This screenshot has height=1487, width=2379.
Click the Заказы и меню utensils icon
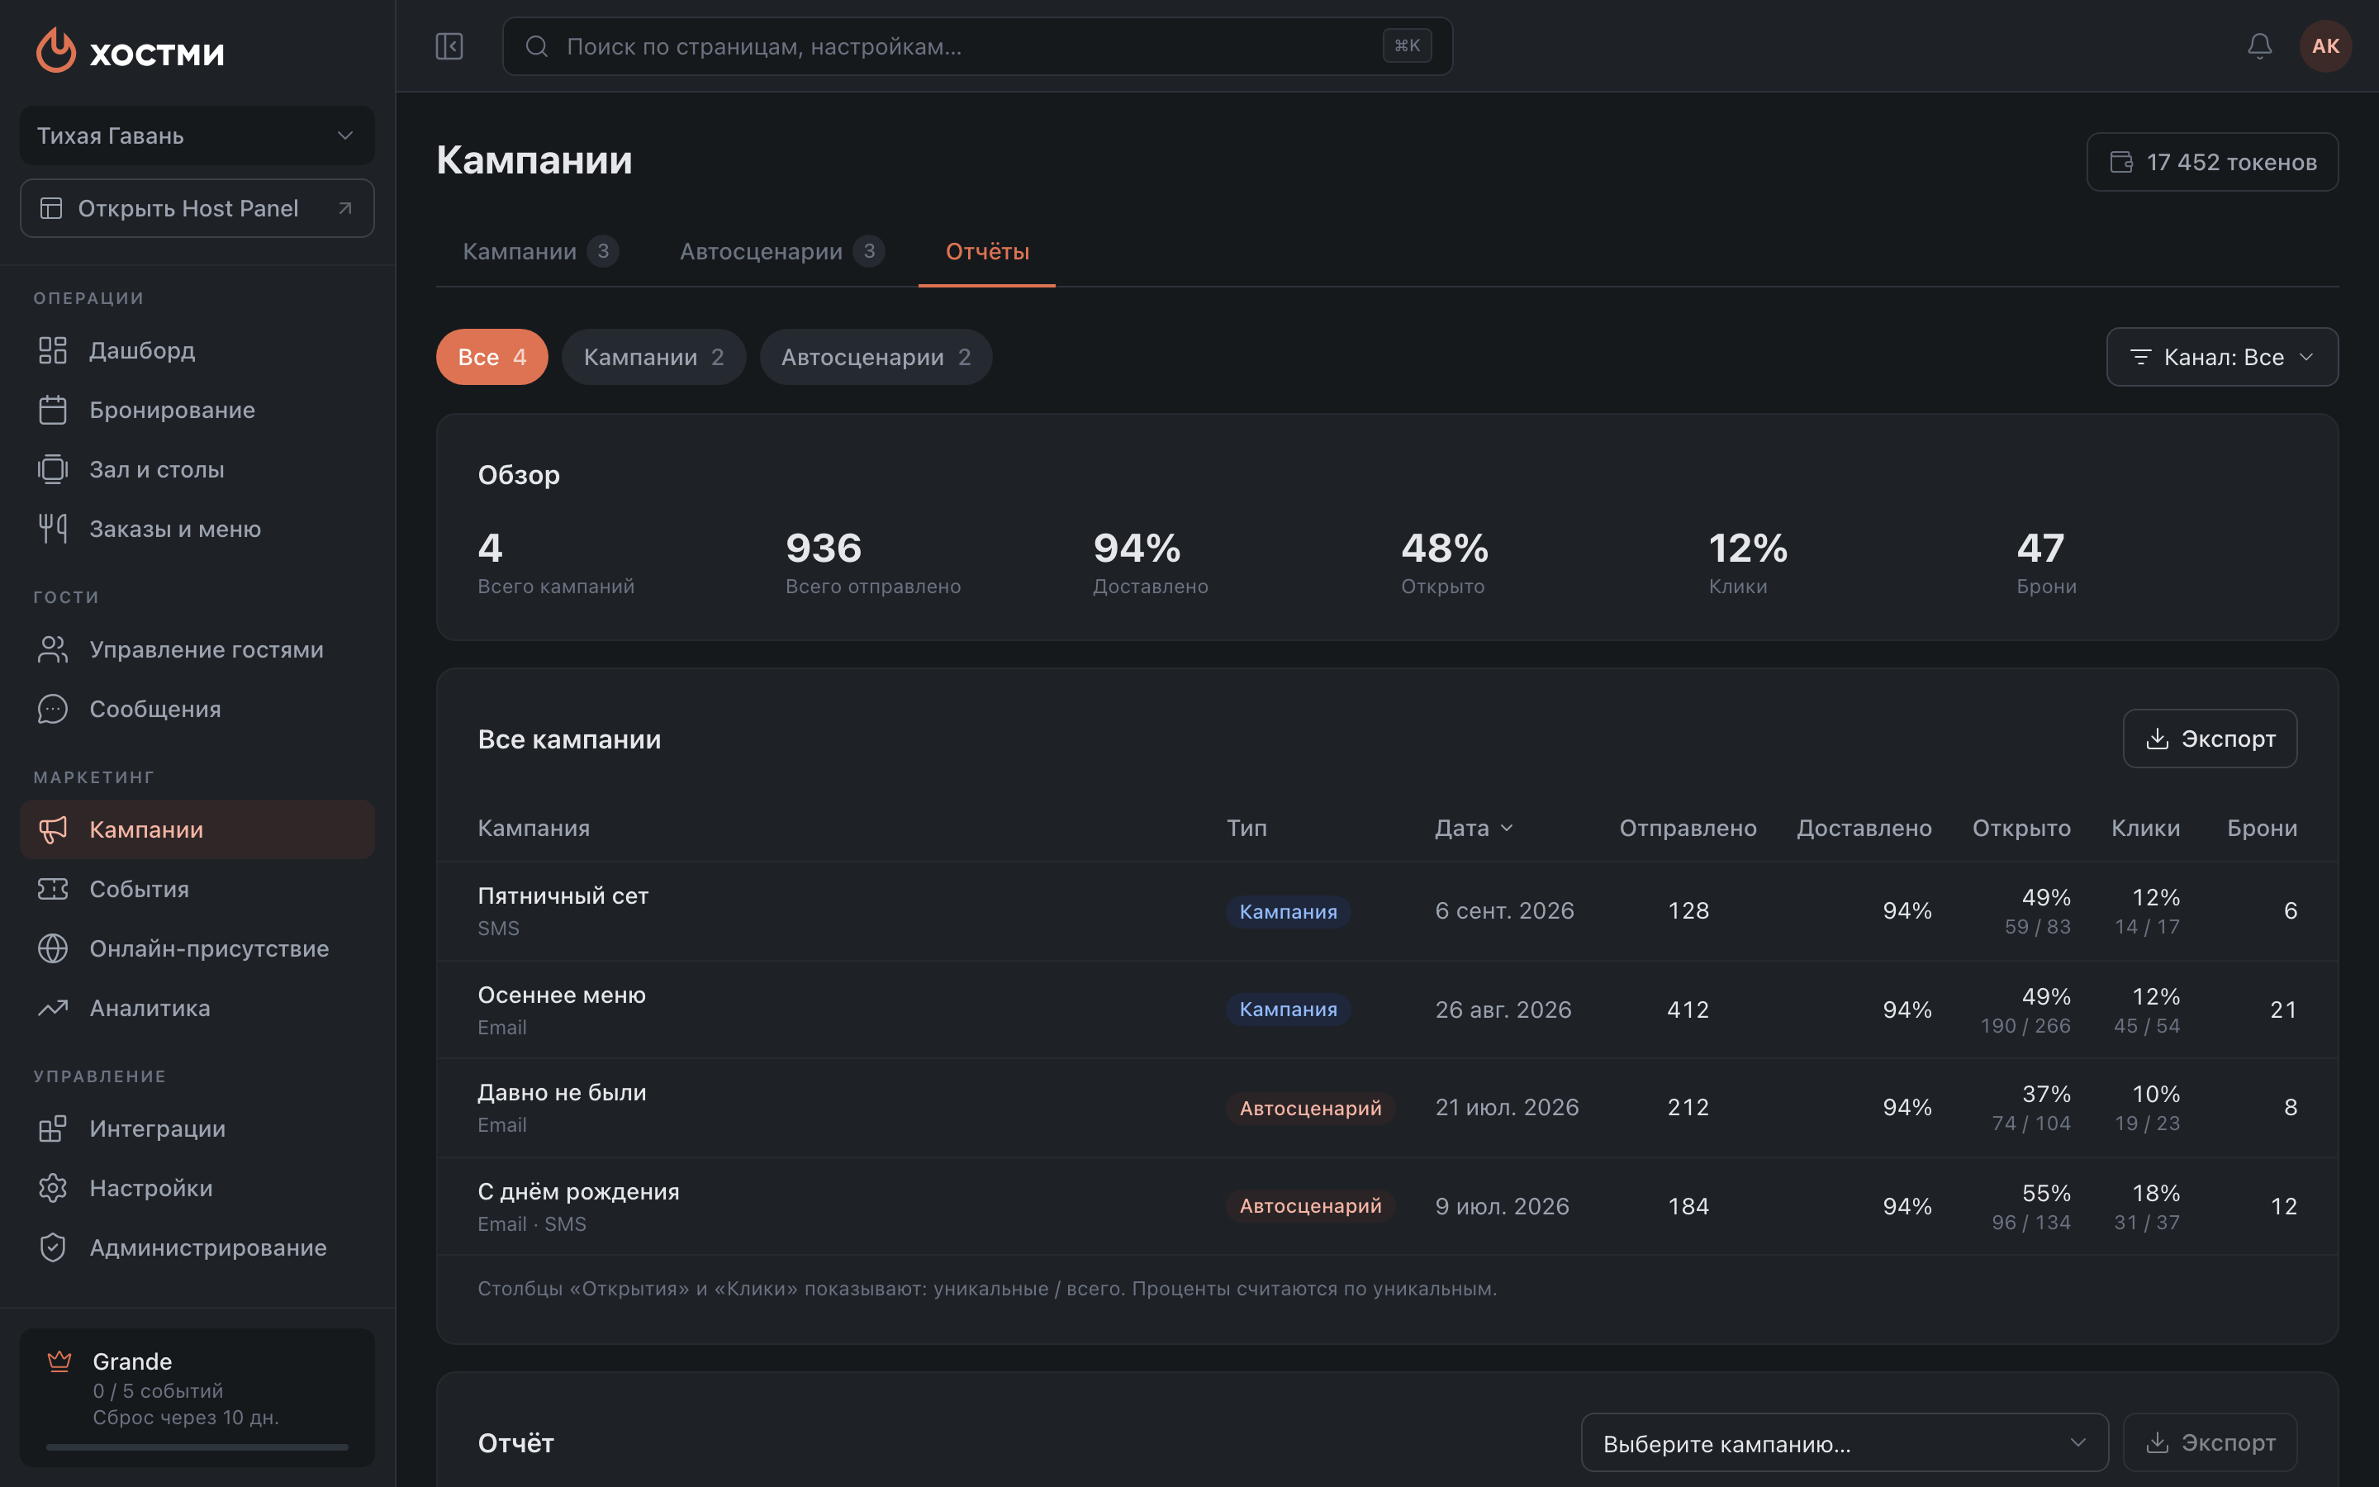point(53,528)
